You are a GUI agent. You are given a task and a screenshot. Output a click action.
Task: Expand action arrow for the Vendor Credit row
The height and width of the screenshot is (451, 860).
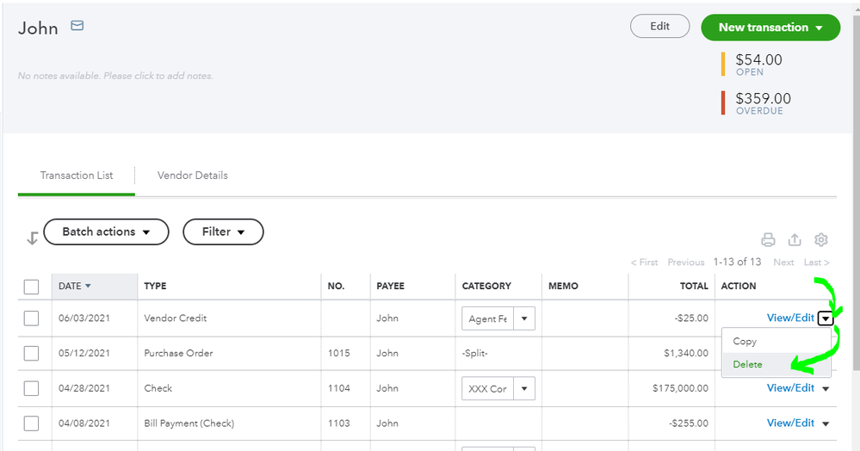(826, 318)
